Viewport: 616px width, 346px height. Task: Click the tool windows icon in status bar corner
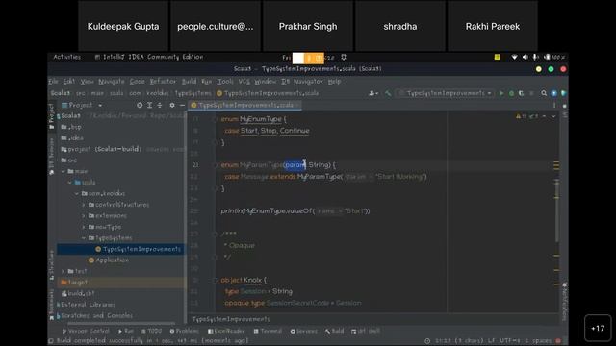[51, 341]
